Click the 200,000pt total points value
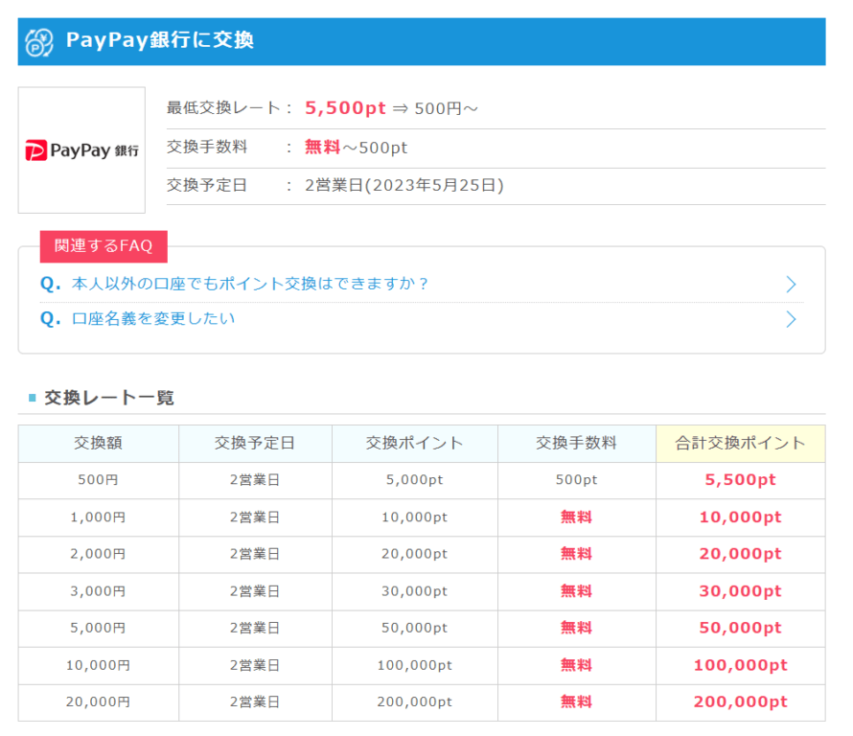This screenshot has height=736, width=853. (739, 701)
